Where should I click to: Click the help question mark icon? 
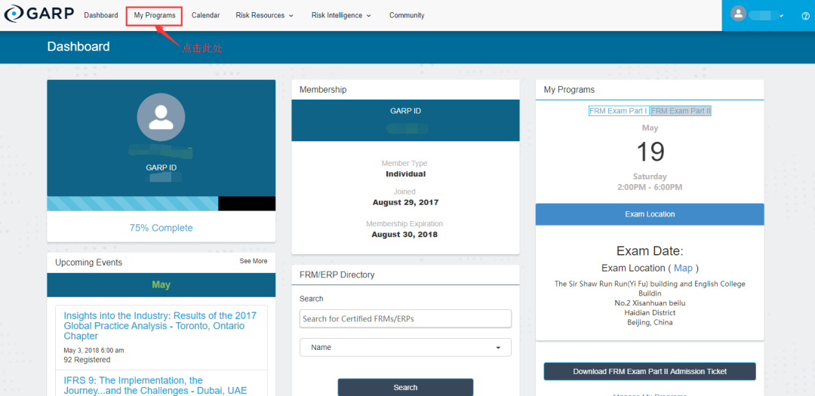point(805,16)
